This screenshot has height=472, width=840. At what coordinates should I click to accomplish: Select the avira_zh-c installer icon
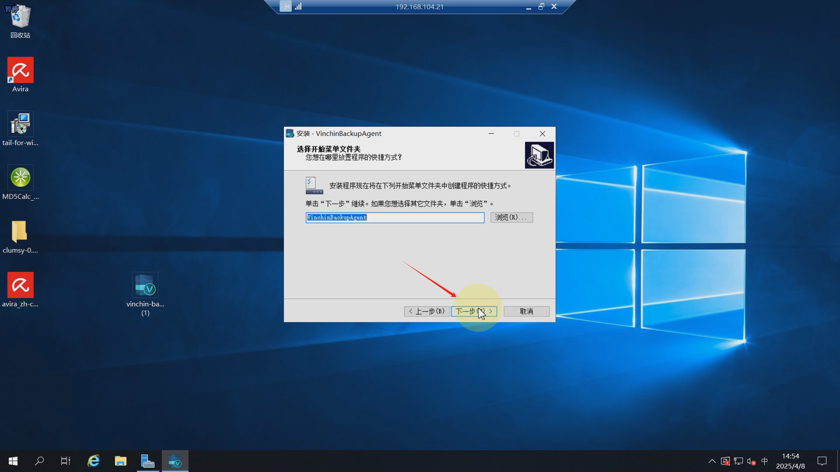20,285
